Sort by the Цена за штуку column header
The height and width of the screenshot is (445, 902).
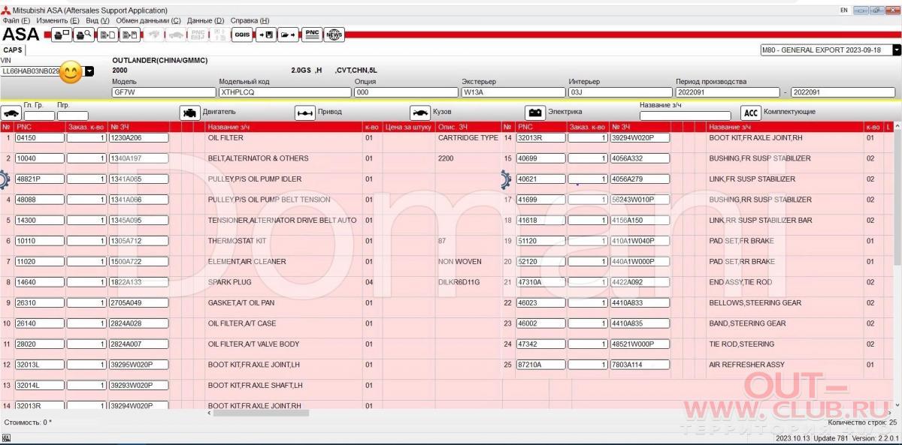coord(409,128)
